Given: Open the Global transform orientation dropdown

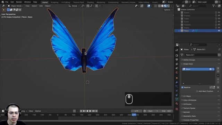Looking at the screenshot, I should tap(74, 6).
